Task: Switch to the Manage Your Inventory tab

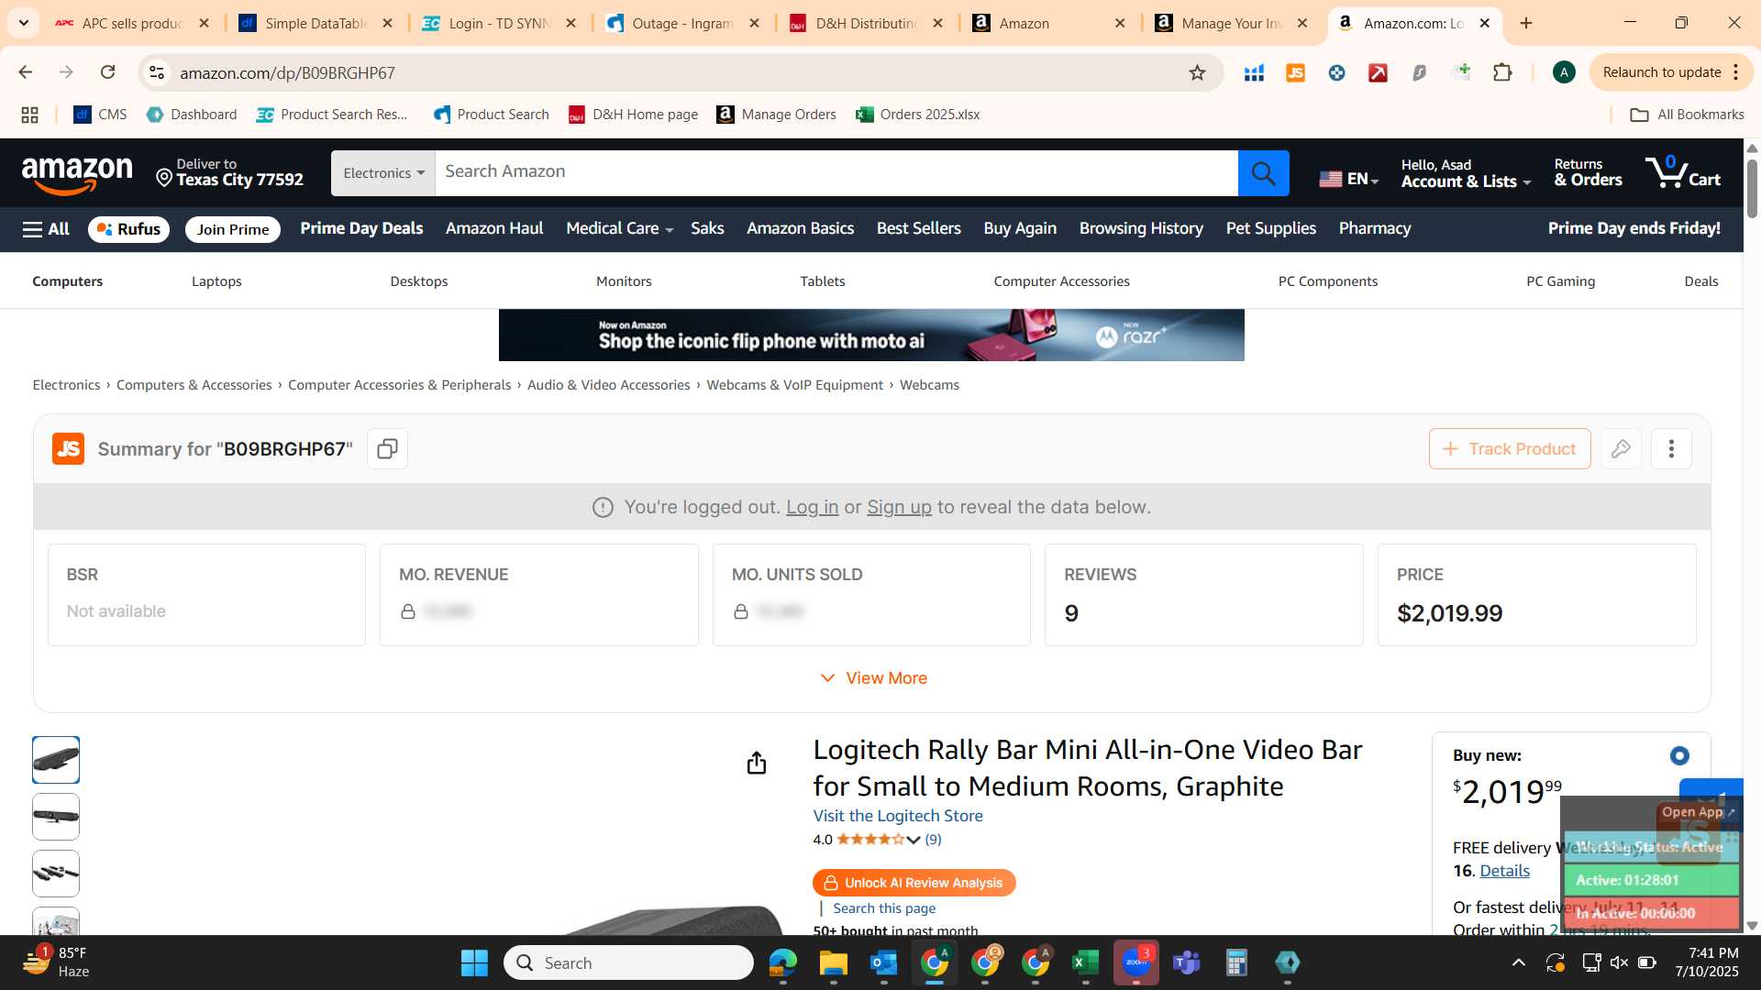Action: pyautogui.click(x=1232, y=23)
